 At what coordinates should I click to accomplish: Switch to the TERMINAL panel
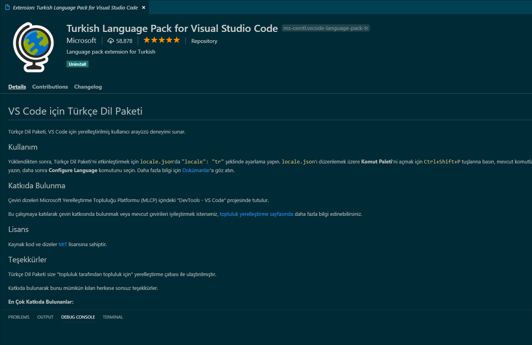(113, 317)
